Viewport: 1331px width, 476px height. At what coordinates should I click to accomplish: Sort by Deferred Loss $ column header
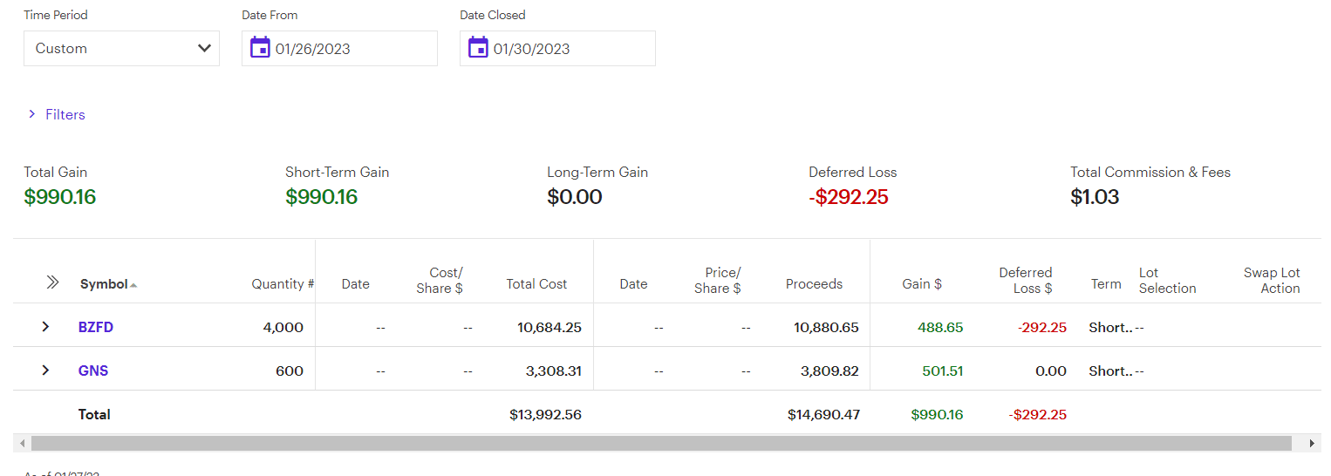point(1025,280)
